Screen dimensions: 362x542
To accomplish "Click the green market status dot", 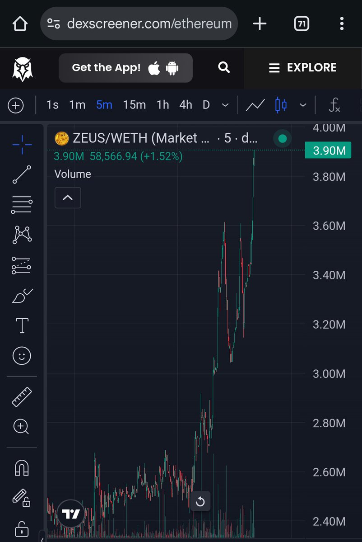I will click(282, 139).
